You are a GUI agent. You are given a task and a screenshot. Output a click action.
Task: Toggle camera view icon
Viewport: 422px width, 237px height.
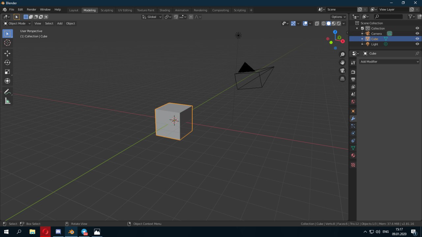pyautogui.click(x=343, y=70)
